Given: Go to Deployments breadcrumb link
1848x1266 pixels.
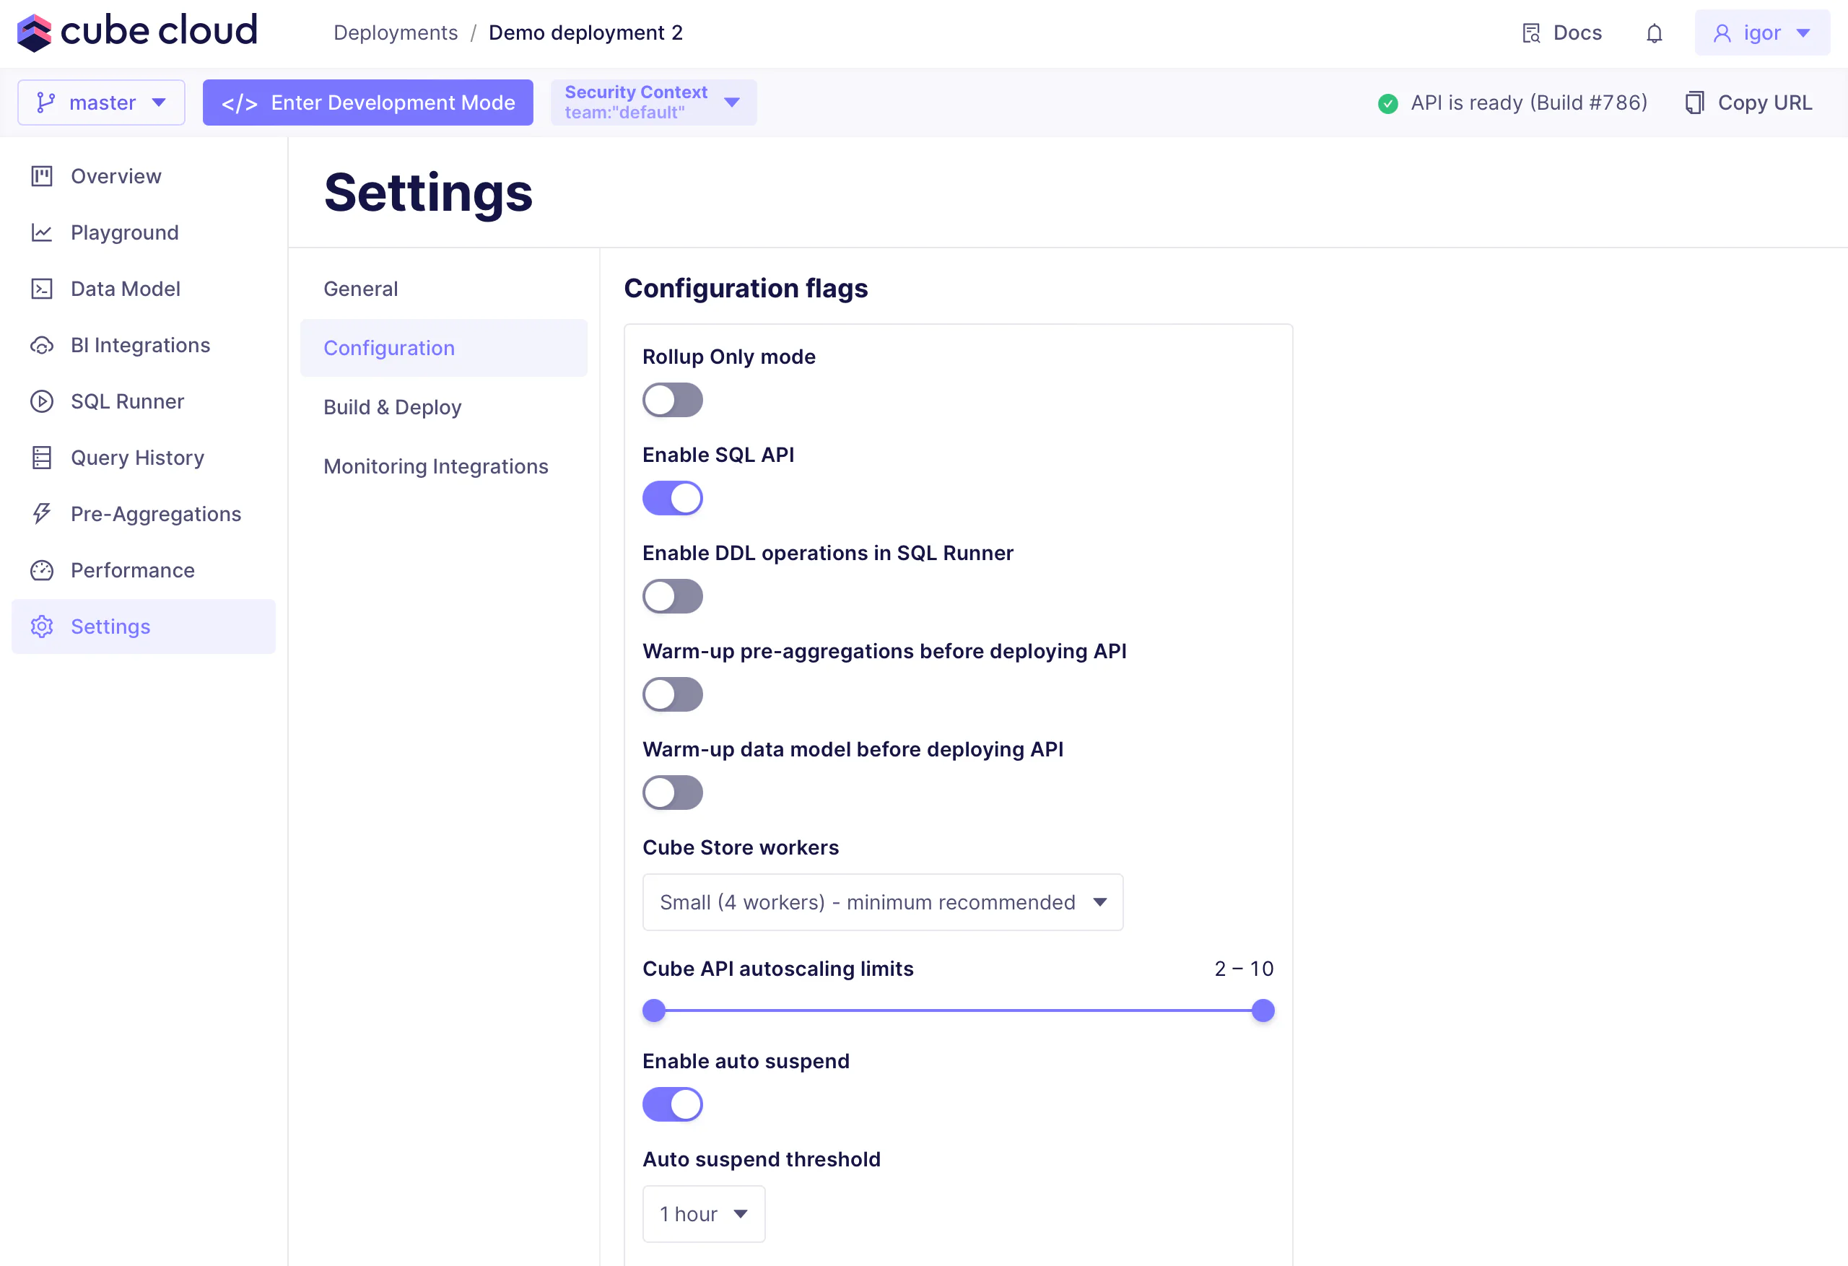Looking at the screenshot, I should (x=395, y=32).
